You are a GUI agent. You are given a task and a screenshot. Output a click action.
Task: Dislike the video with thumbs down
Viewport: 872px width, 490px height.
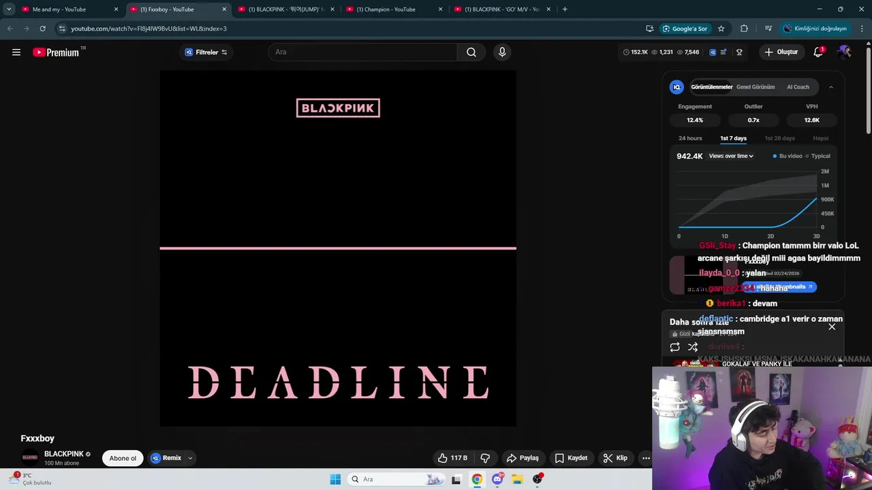pyautogui.click(x=485, y=458)
